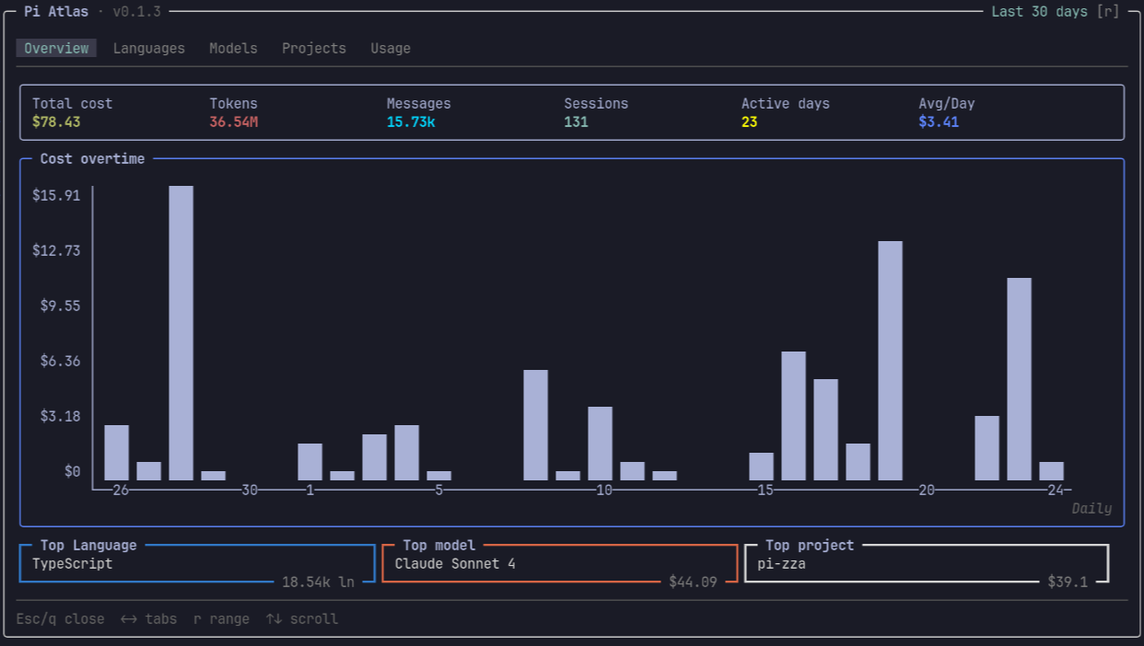
Task: Click the $12.73 y-axis label
Action: pos(56,250)
